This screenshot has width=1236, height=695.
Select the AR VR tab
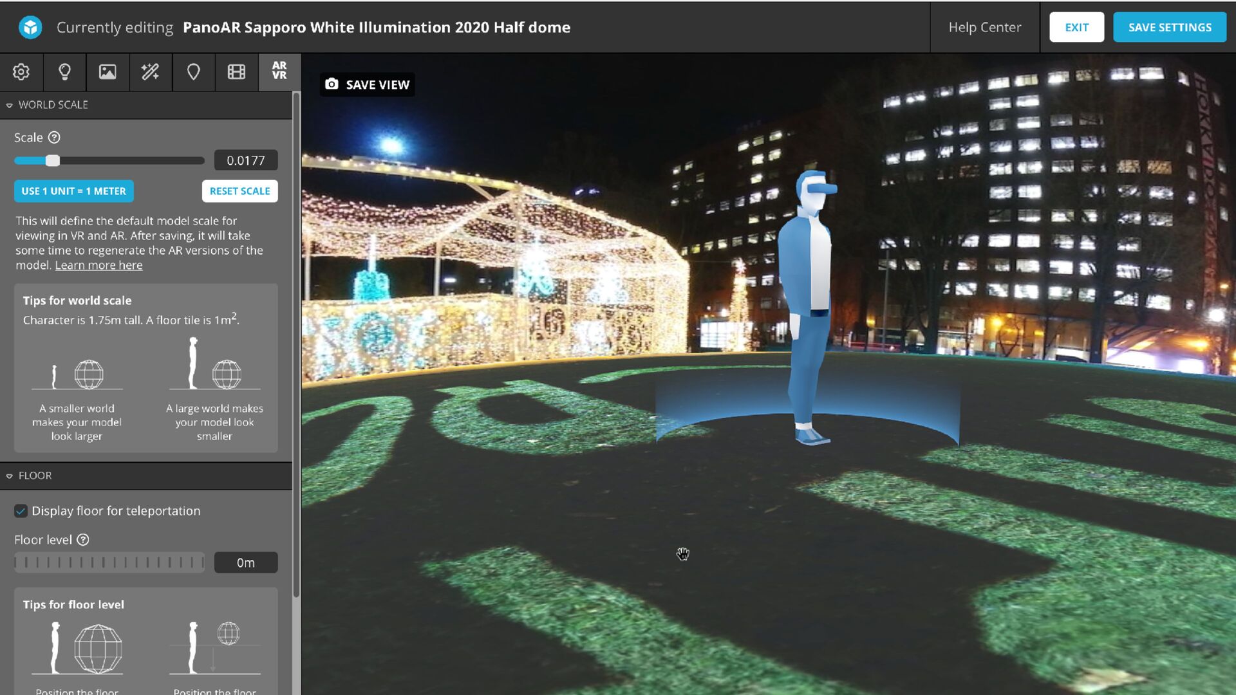click(279, 71)
